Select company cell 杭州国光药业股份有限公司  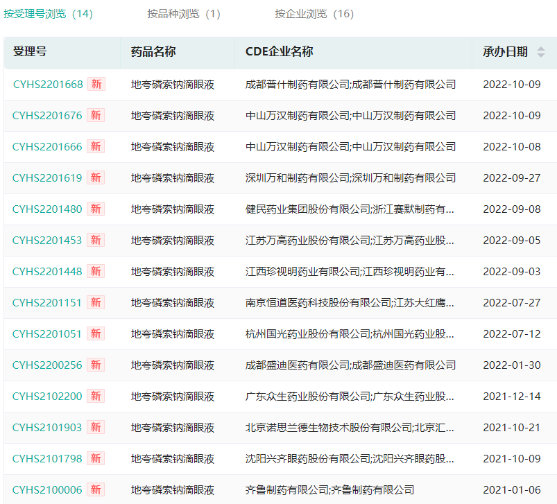[x=350, y=334]
